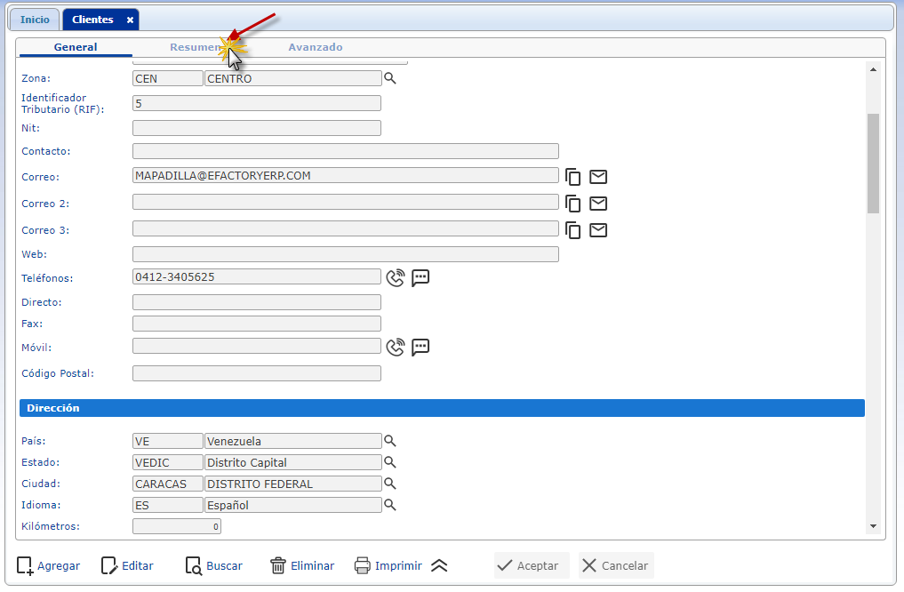Viewport: 904px width, 592px height.
Task: Focus the Contacto input field
Action: (x=346, y=151)
